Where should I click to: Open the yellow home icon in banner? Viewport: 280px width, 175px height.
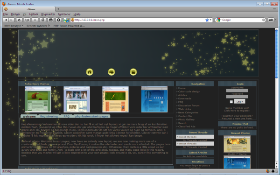pyautogui.click(x=90, y=72)
